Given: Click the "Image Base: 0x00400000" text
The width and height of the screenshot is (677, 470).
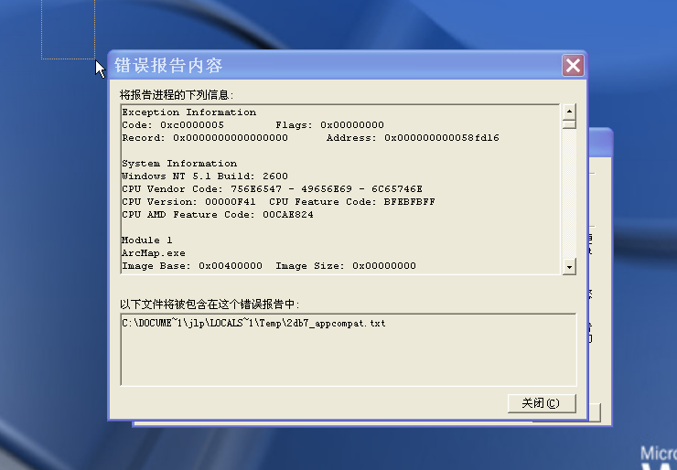Looking at the screenshot, I should point(192,266).
